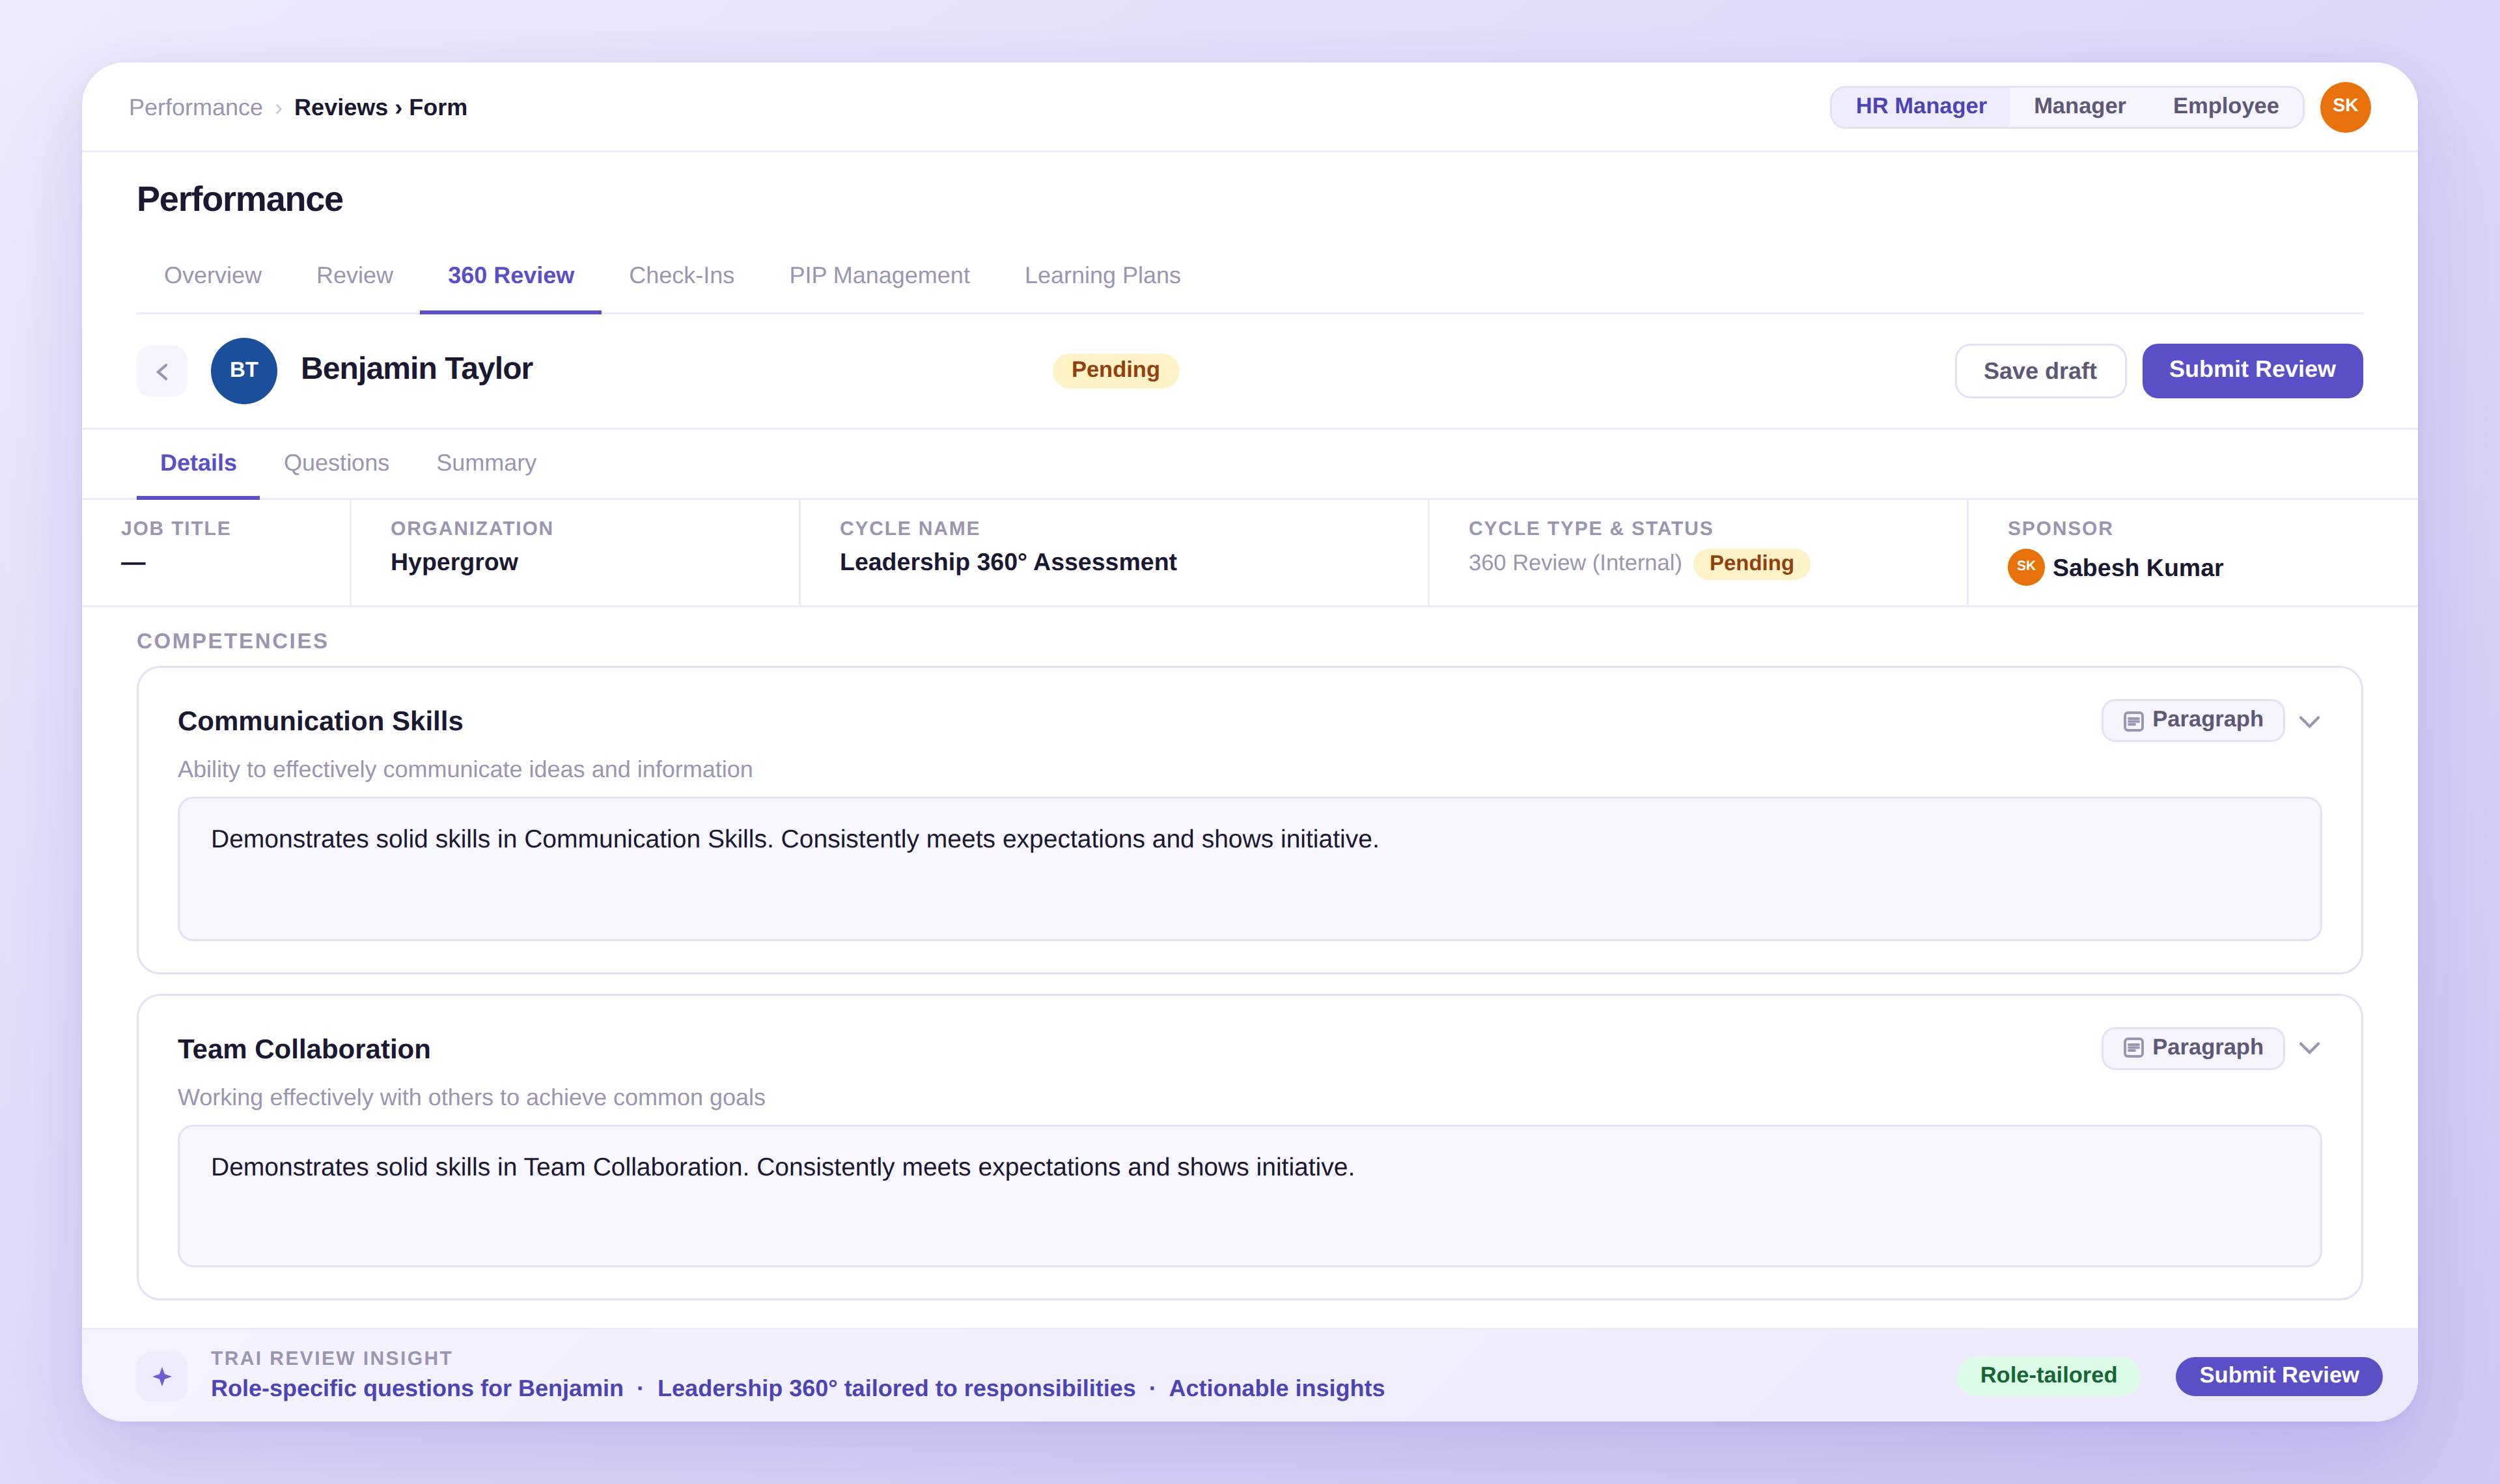Screen dimensions: 2500x1484
Task: Click paragraph icon in Team Collaboration
Action: tap(2133, 1048)
